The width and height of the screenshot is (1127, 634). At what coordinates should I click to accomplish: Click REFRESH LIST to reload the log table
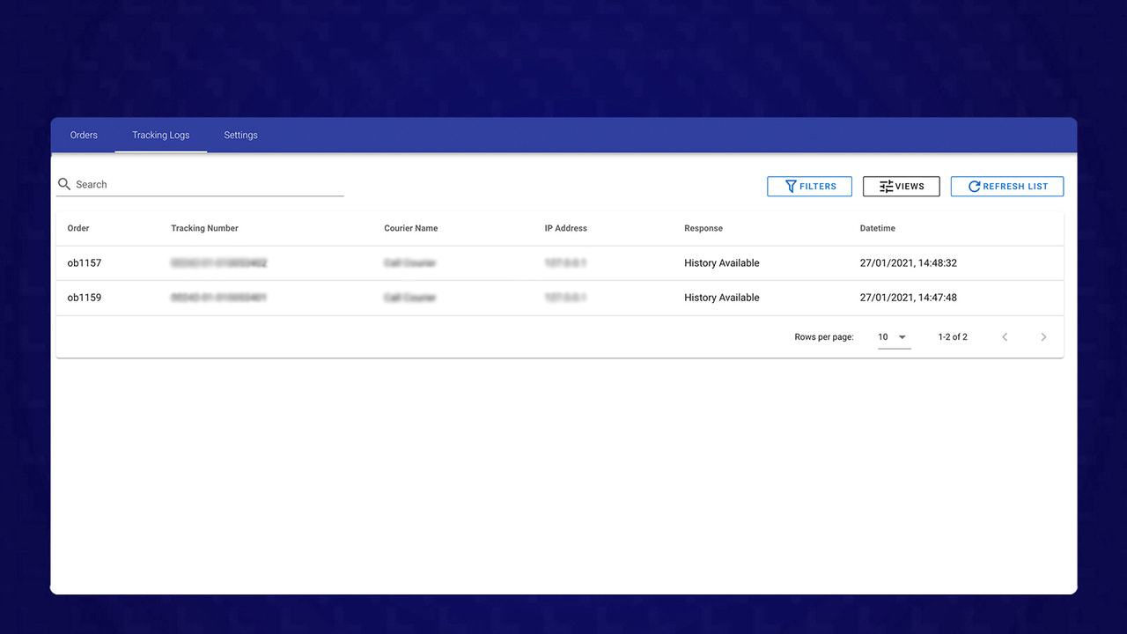(x=1007, y=186)
